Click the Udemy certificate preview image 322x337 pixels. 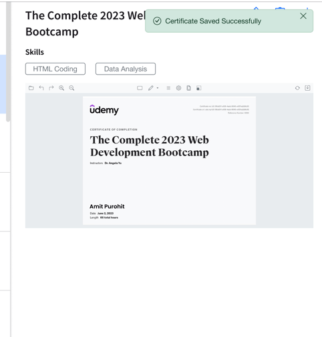169,161
